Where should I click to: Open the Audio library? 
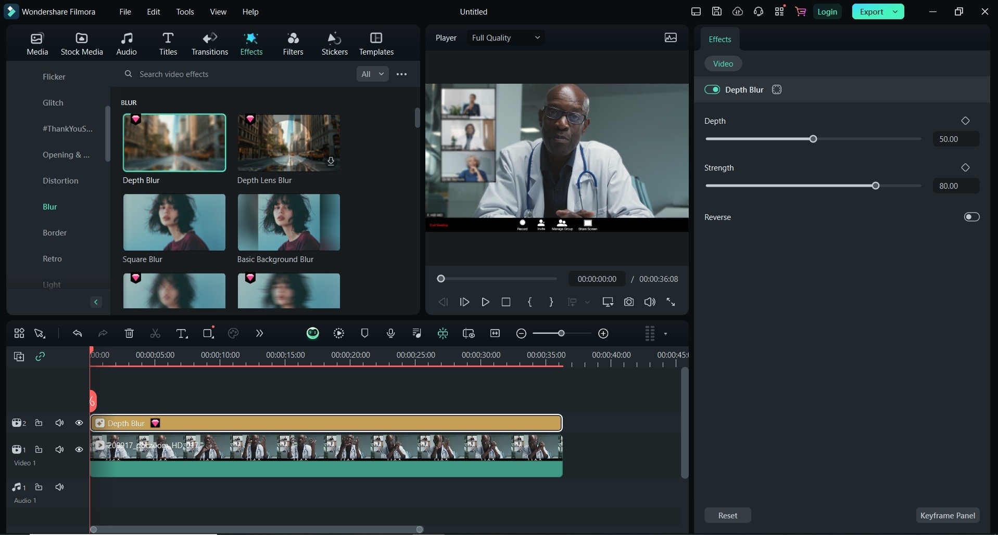point(127,44)
